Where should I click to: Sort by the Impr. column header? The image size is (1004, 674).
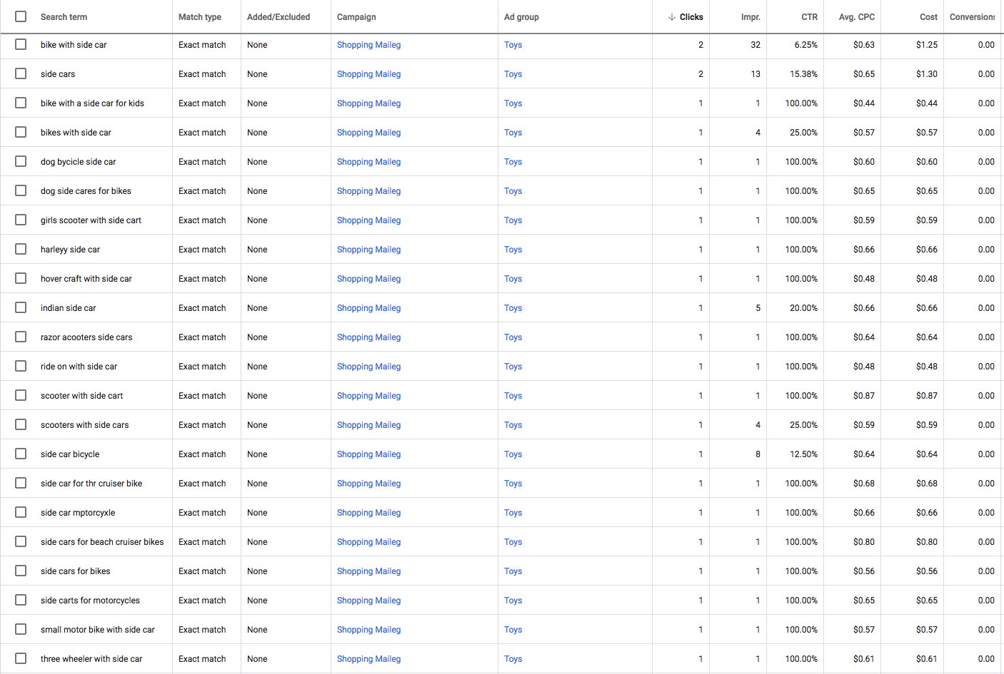coord(750,17)
